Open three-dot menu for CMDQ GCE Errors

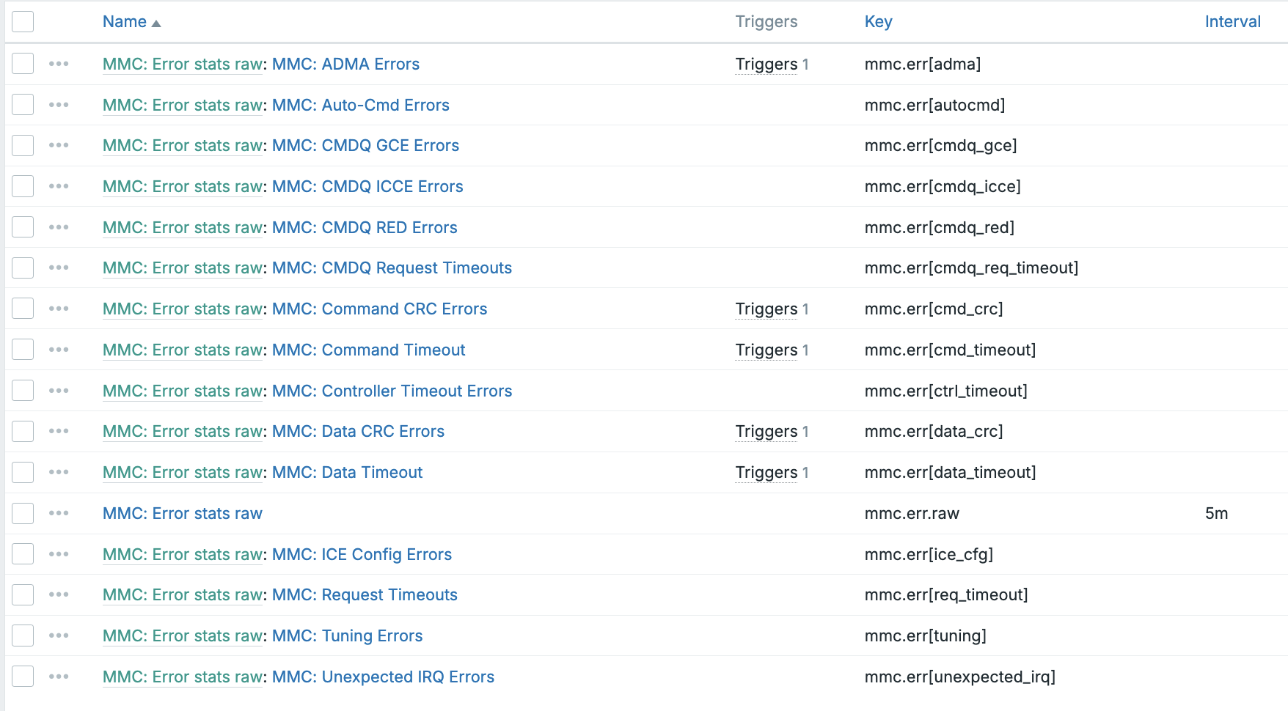click(x=59, y=145)
